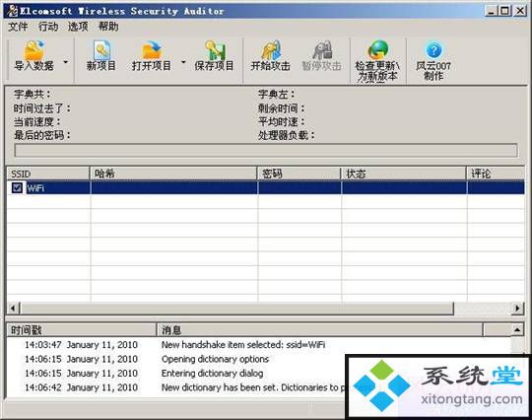Select log message 'Entering dictionary dialog'
The width and height of the screenshot is (532, 420).
click(x=213, y=373)
